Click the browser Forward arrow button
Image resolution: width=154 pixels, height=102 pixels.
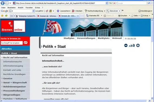[7, 3]
